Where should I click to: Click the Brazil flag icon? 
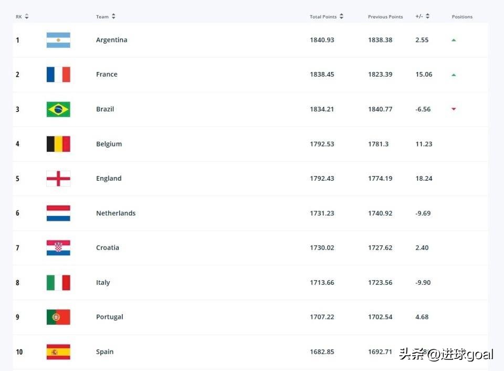[x=58, y=109]
